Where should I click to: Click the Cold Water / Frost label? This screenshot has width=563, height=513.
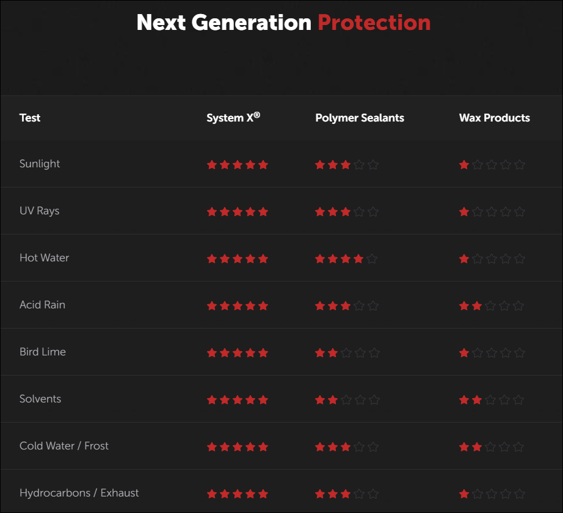tap(64, 446)
